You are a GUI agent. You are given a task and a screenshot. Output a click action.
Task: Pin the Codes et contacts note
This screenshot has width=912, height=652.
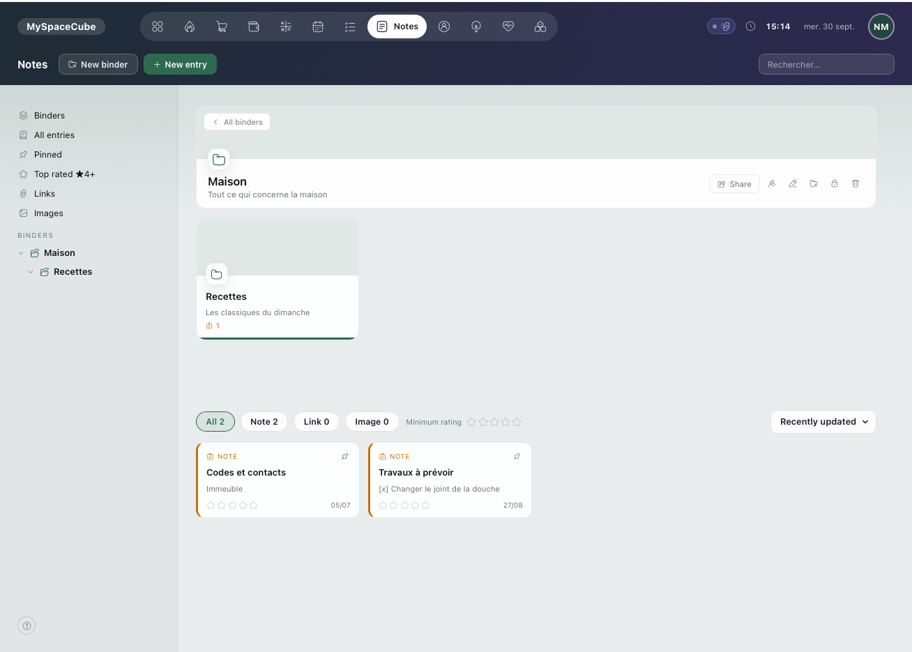tap(344, 457)
